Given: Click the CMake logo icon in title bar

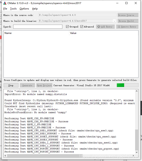Looking at the screenshot, I should click(5, 3).
